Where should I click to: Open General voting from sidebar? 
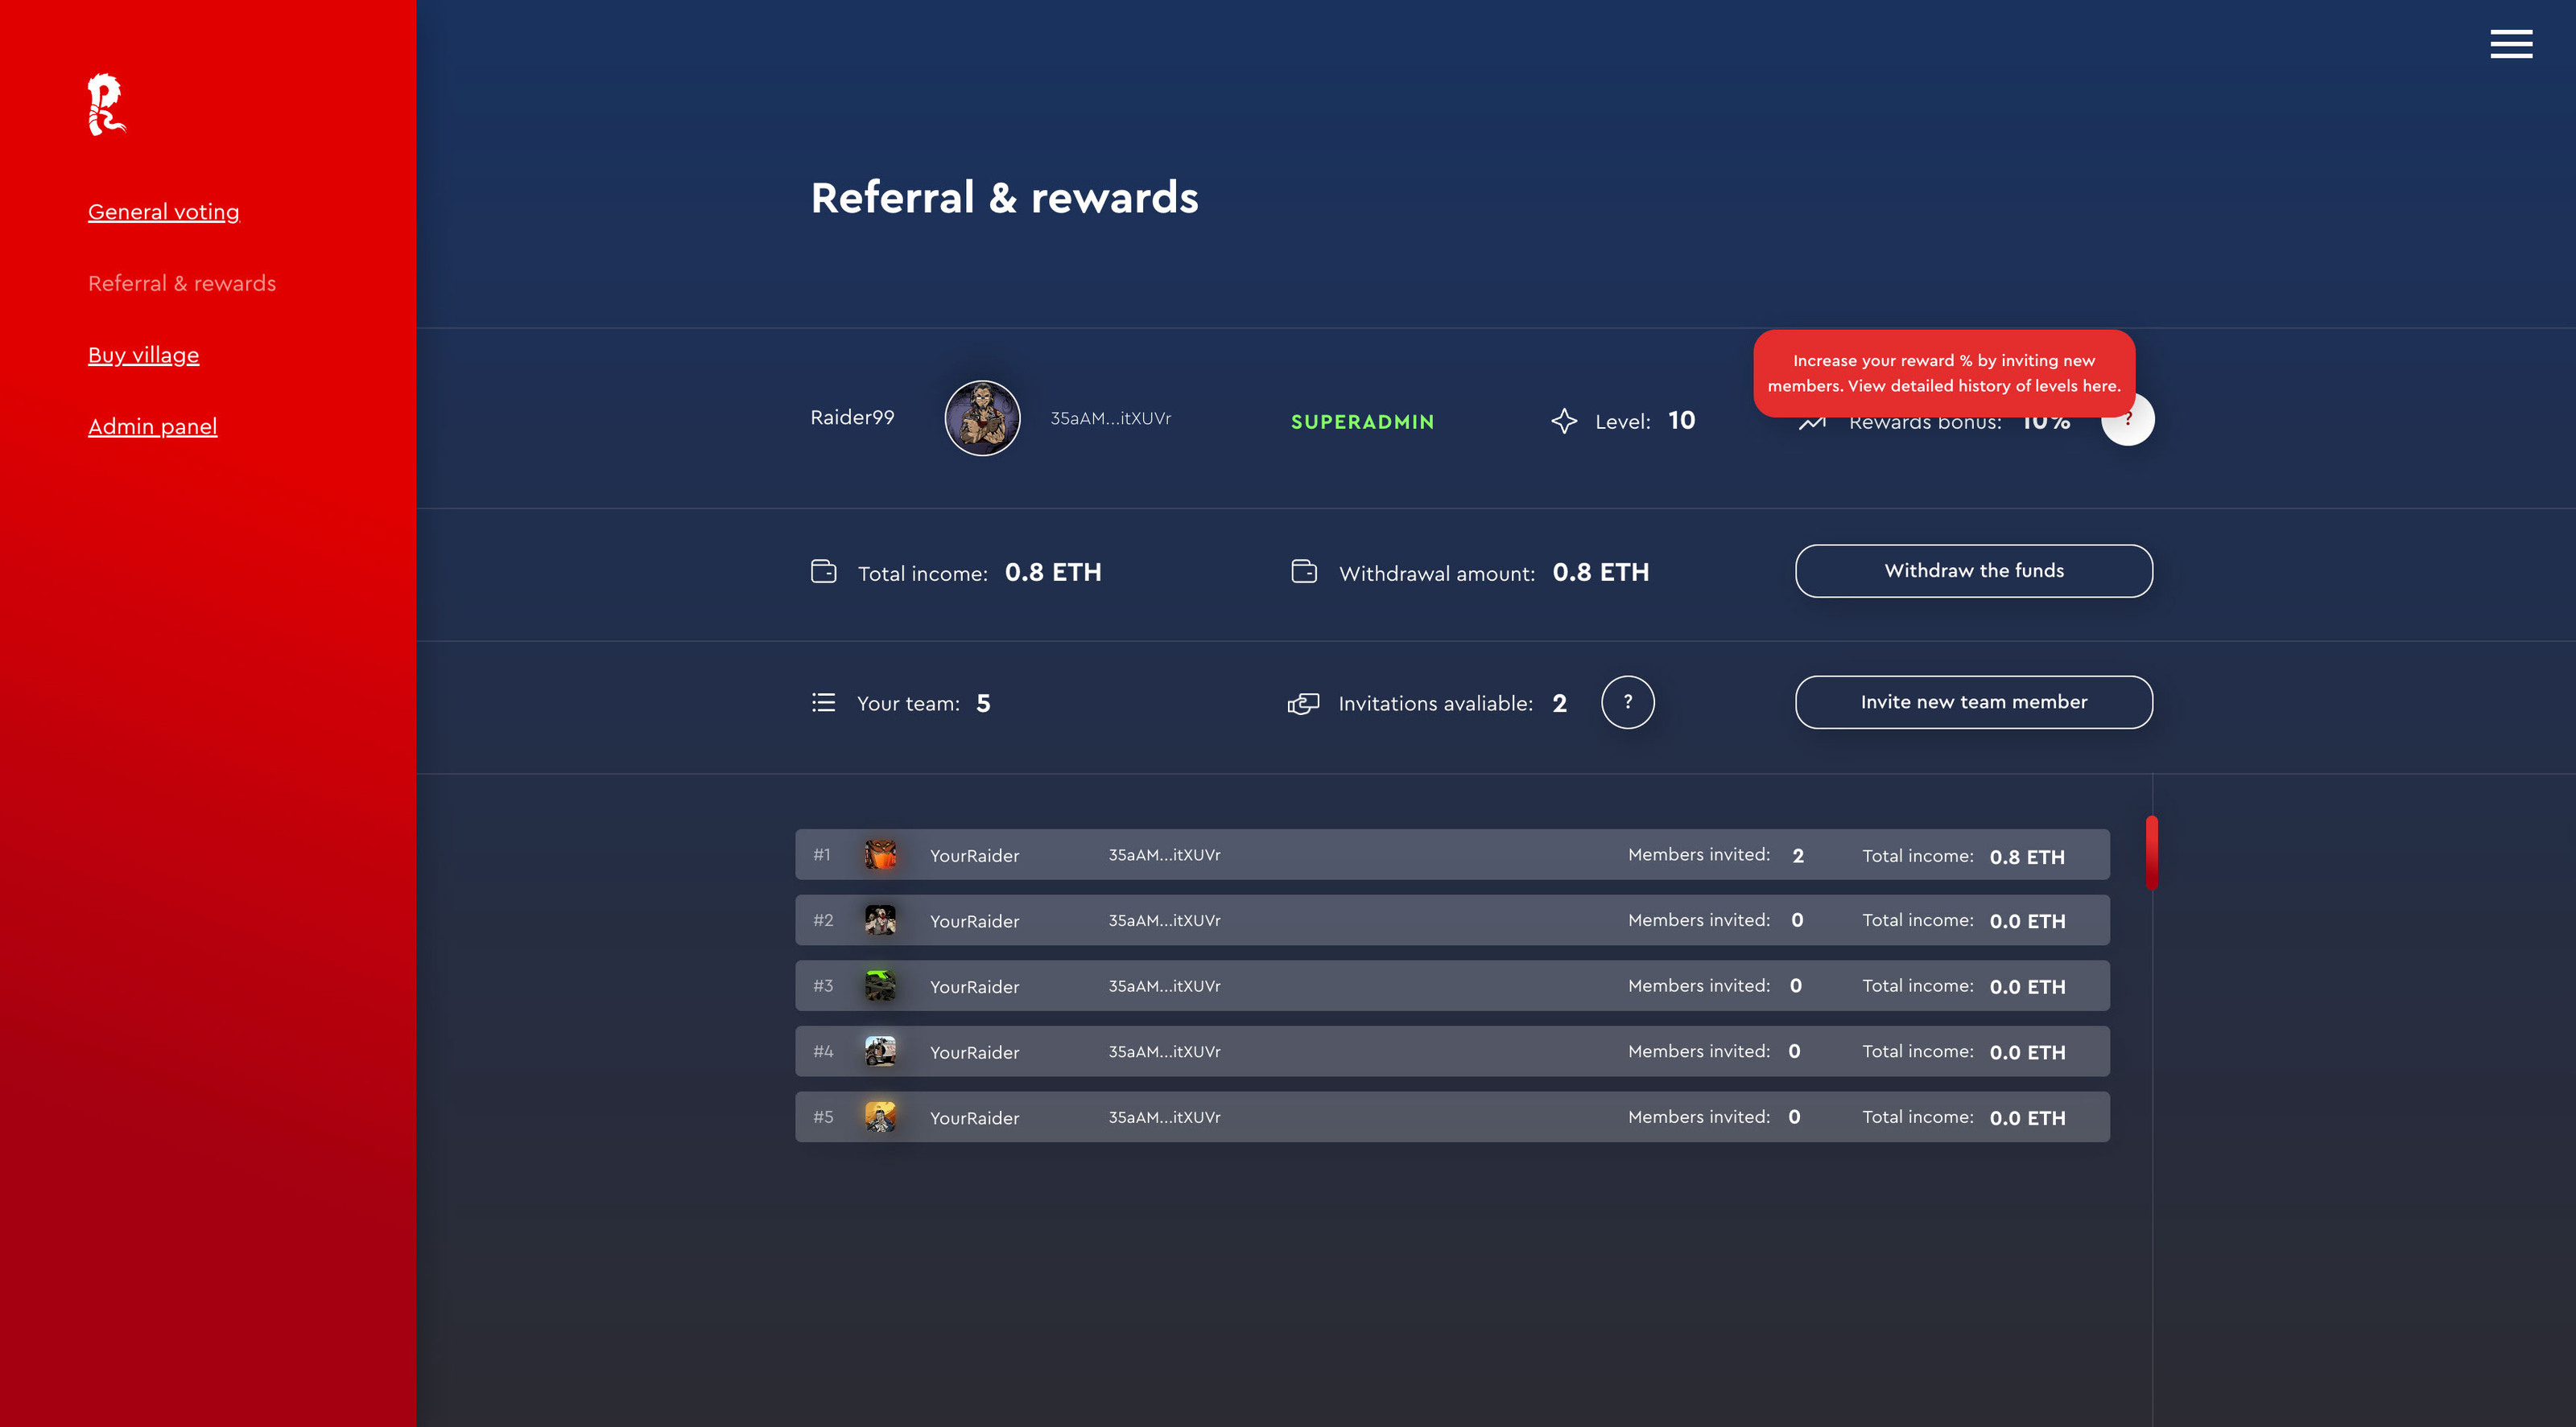point(163,212)
